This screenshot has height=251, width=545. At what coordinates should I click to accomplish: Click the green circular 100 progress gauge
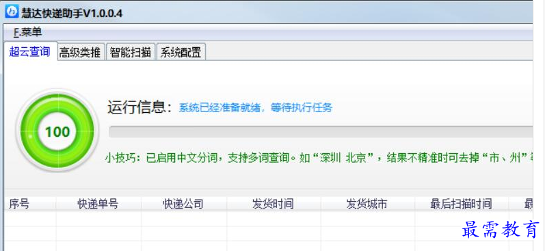click(57, 131)
